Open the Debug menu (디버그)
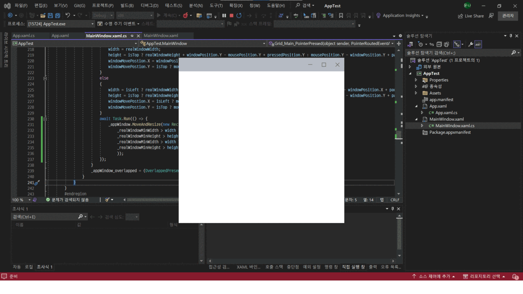This screenshot has height=294, width=523. click(x=149, y=6)
